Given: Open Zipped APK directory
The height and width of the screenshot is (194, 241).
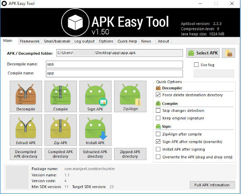Looking at the screenshot, I should click(x=130, y=154).
